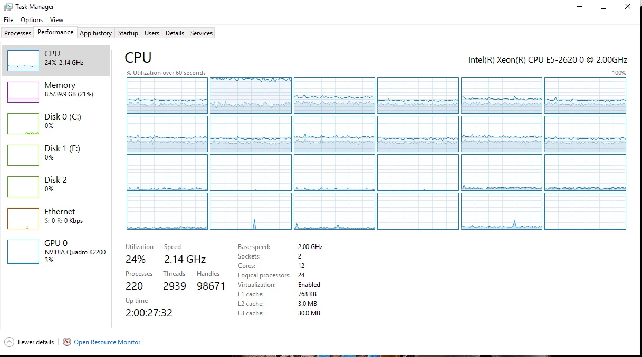This screenshot has width=642, height=357.
Task: Select the Performance tab
Action: tap(55, 32)
